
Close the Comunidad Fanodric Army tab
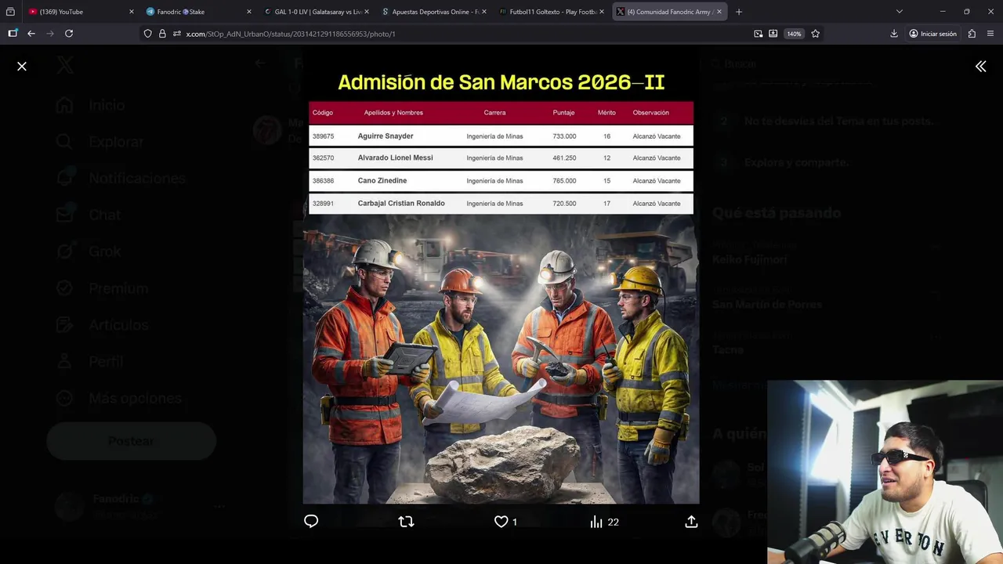coord(719,12)
